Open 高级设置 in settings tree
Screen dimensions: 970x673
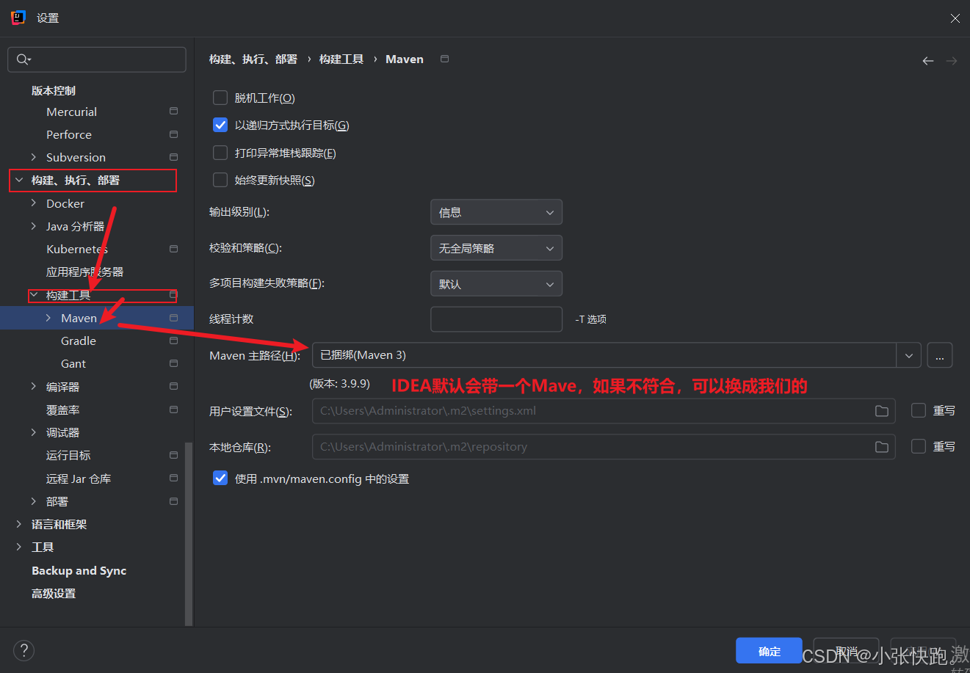point(54,593)
